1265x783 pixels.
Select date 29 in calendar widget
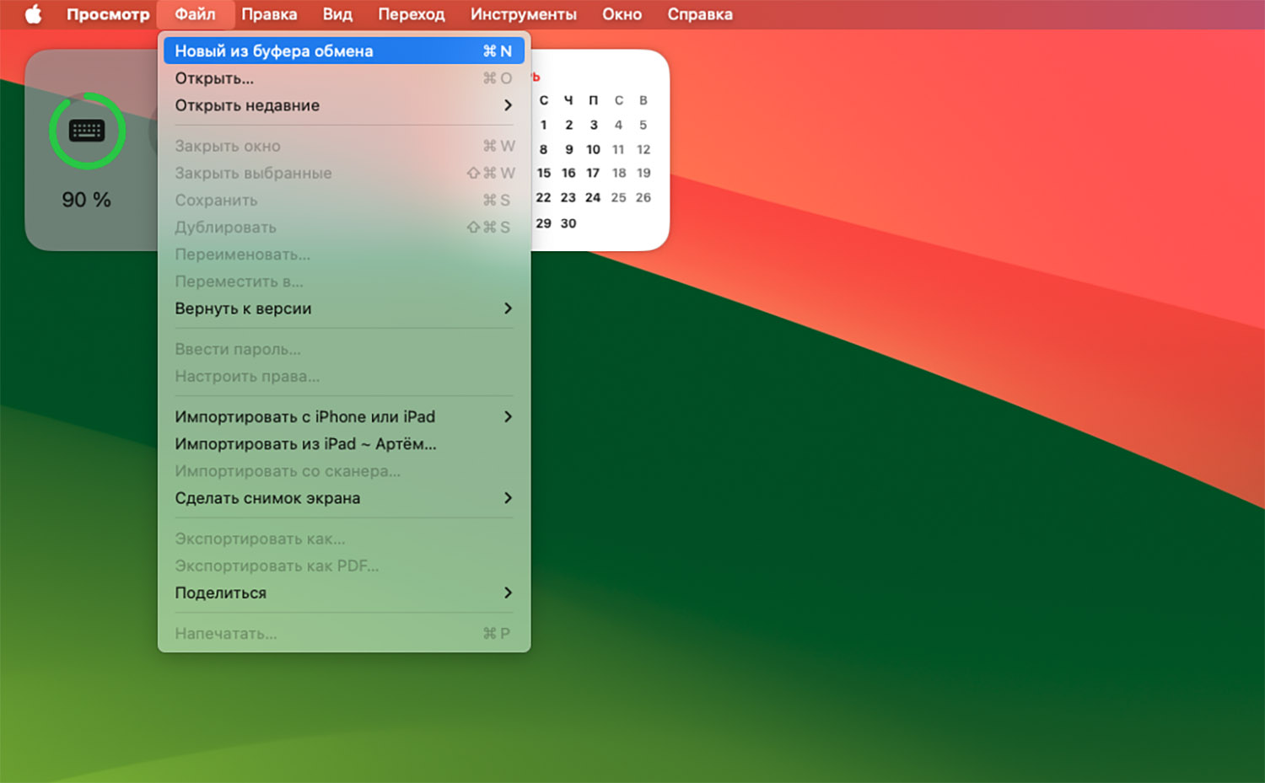(x=543, y=223)
